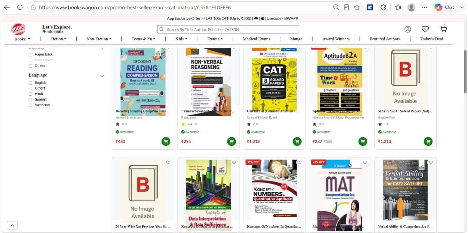This screenshot has width=468, height=233.
Task: Collapse the Binding filter section chevron
Action: tap(102, 48)
